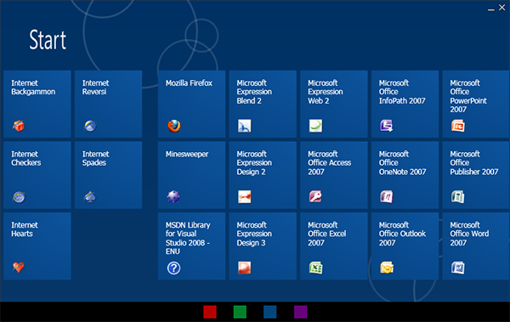This screenshot has height=322, width=510.
Task: Click the Expression Web 2 icon
Action: [316, 126]
